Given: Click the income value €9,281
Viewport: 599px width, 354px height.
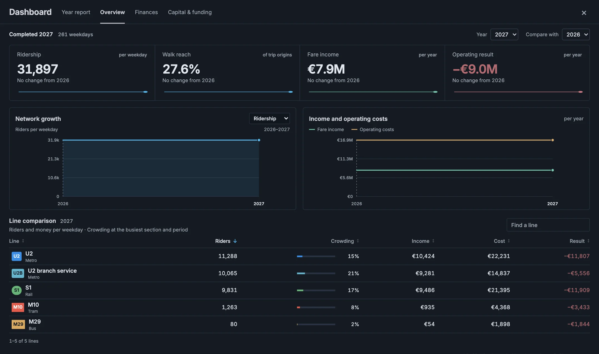Looking at the screenshot, I should point(425,273).
